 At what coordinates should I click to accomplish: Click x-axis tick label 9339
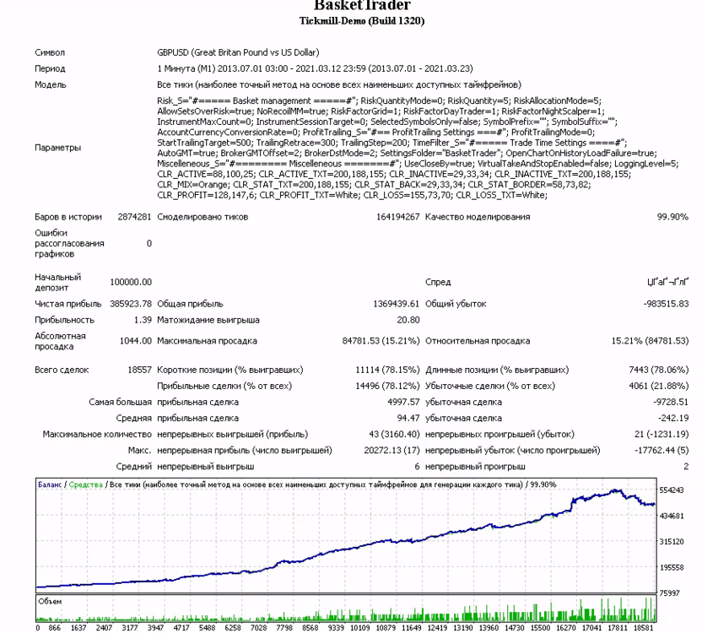pos(336,628)
